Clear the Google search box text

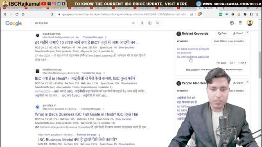(133, 23)
